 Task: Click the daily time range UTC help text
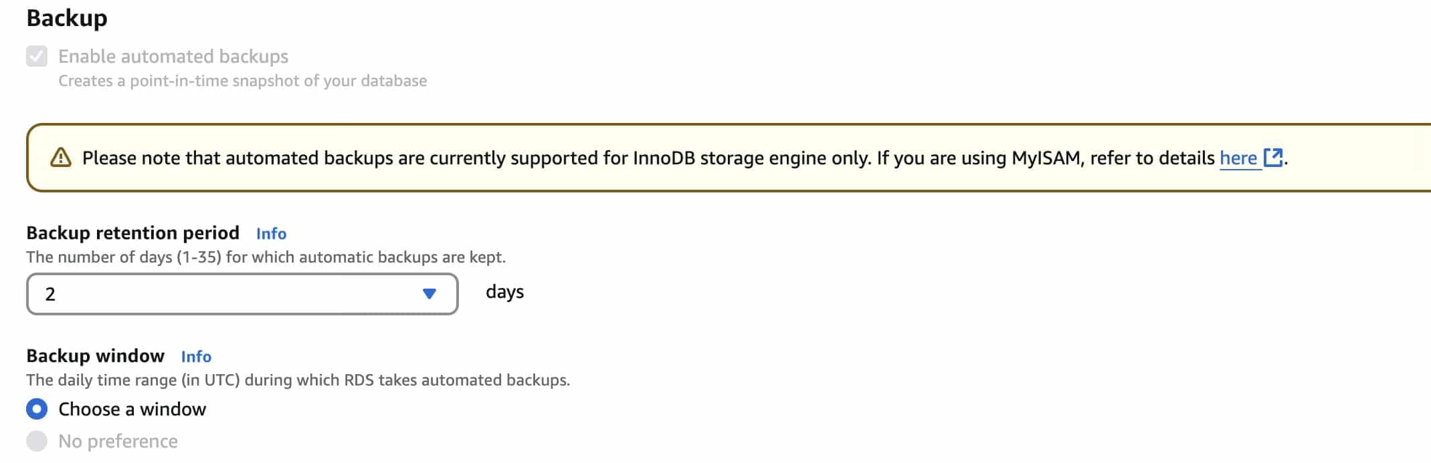298,380
